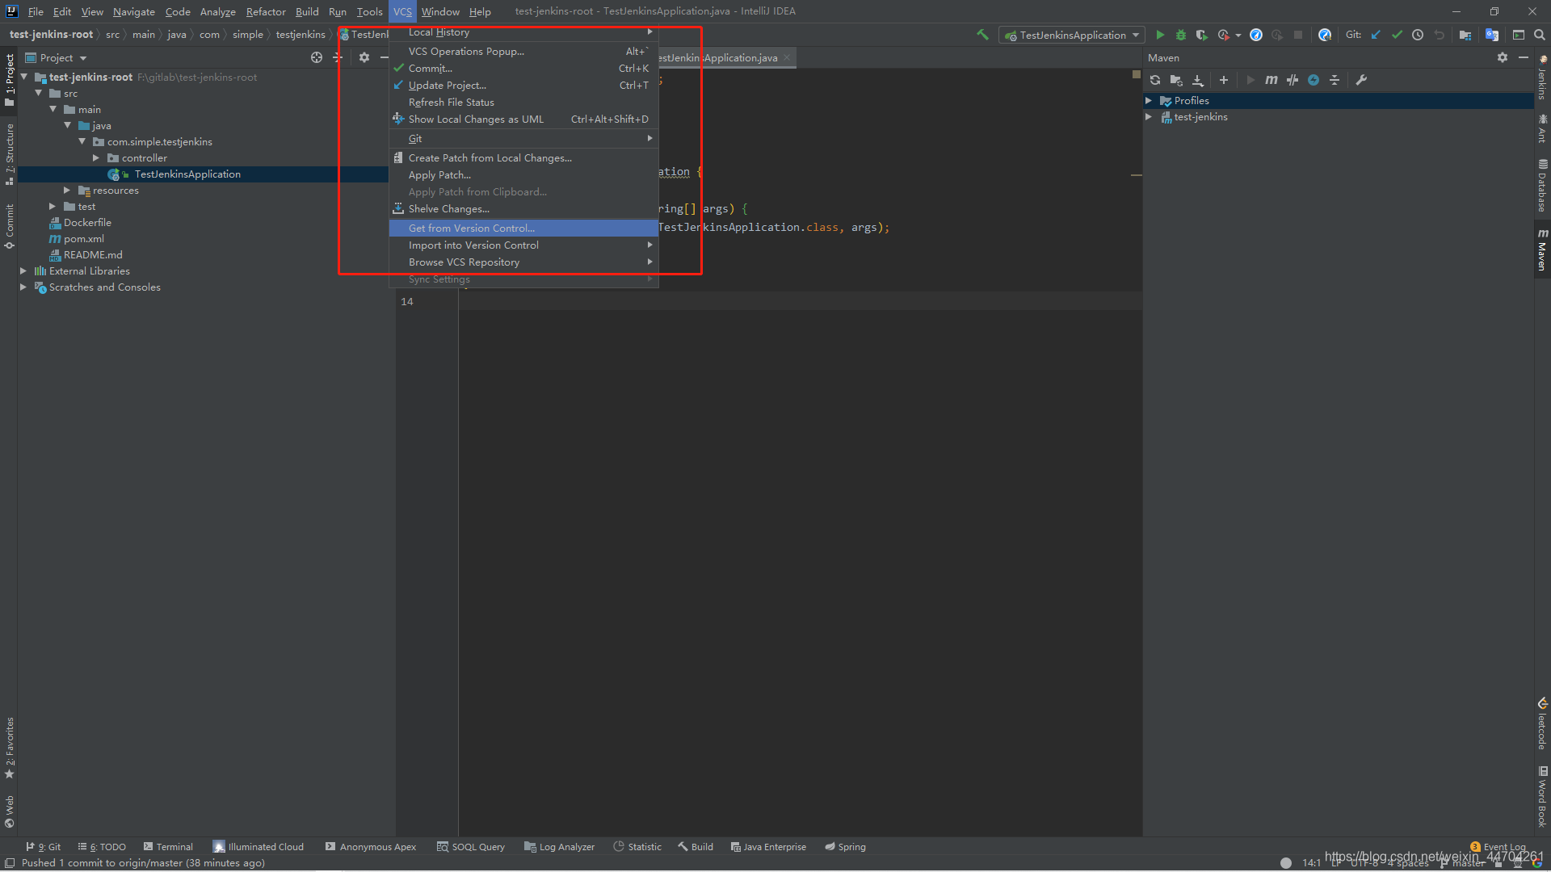Select README.md in project tree
Viewport: 1551px width, 872px height.
tap(93, 254)
